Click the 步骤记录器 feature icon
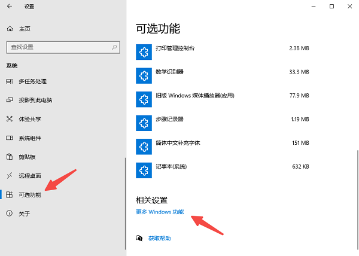Image resolution: width=359 pixels, height=256 pixels. coord(144,121)
